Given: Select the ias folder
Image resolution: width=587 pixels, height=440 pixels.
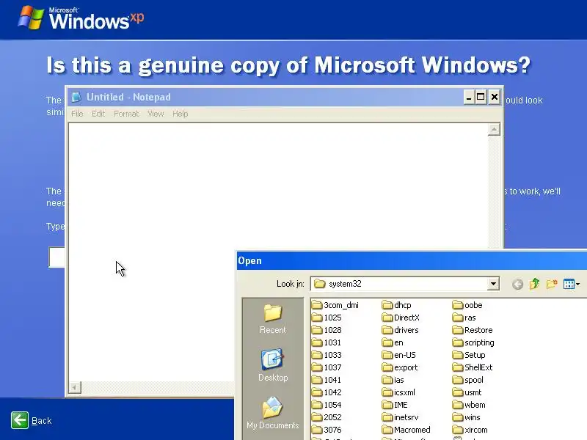Looking at the screenshot, I should click(393, 380).
